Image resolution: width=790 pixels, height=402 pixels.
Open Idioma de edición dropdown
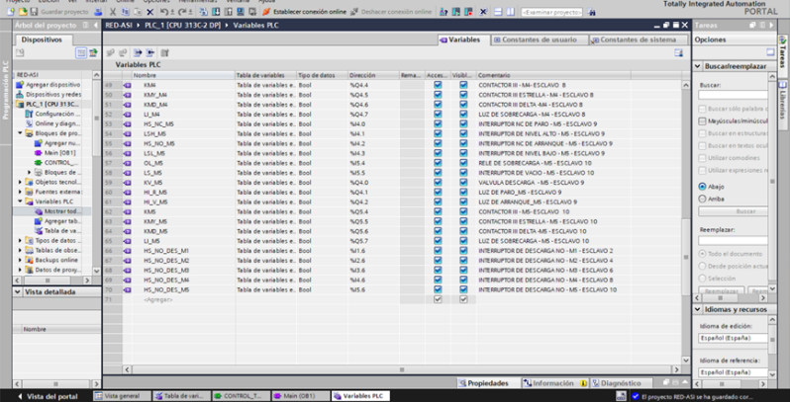click(733, 338)
